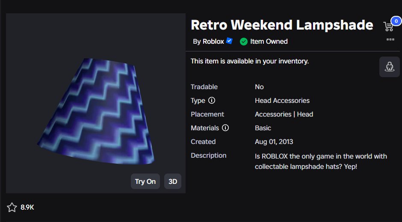Click the Tradable 'No' value

coord(259,87)
